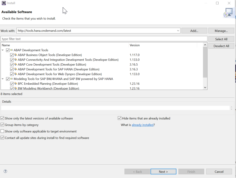Click the Install dialog icon in the title bar
Image resolution: width=236 pixels, height=178 pixels.
click(x=3, y=3)
